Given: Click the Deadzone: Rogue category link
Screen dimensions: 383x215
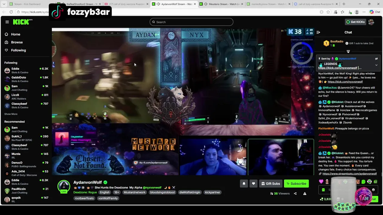Looking at the screenshot, I should tap(85, 192).
